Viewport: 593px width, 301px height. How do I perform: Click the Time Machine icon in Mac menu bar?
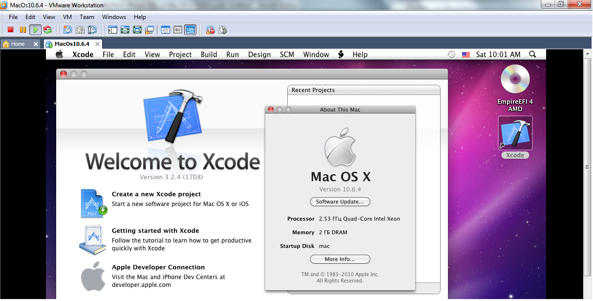coord(451,55)
